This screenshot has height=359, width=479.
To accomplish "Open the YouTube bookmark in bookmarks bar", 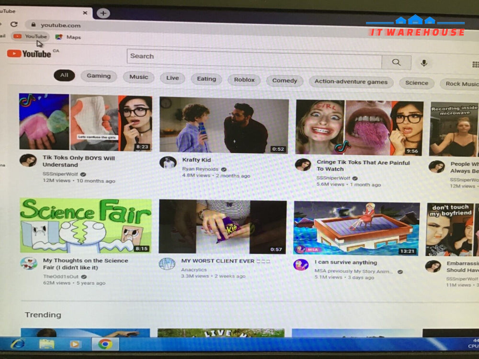I will point(30,36).
